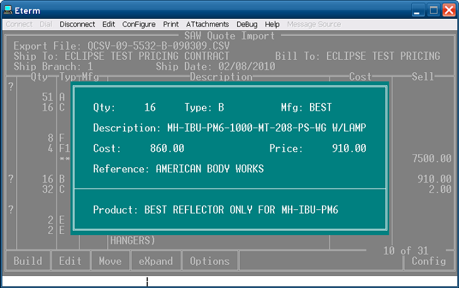Click the Qty value 16 in dialog
This screenshot has height=288, width=459.
point(150,107)
